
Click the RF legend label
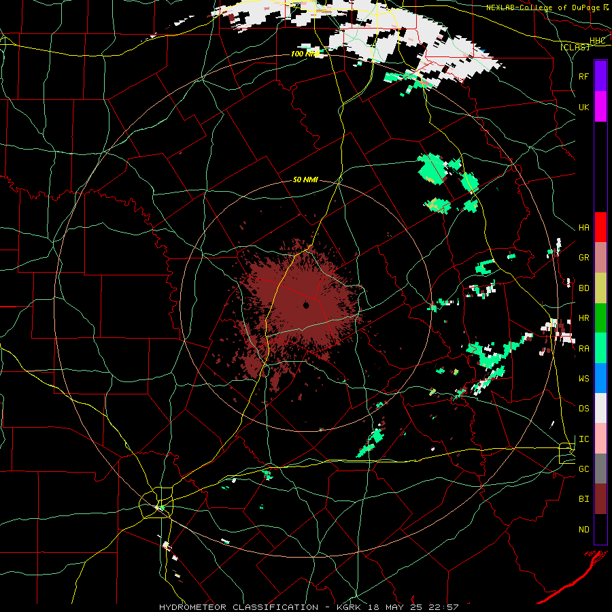(583, 76)
